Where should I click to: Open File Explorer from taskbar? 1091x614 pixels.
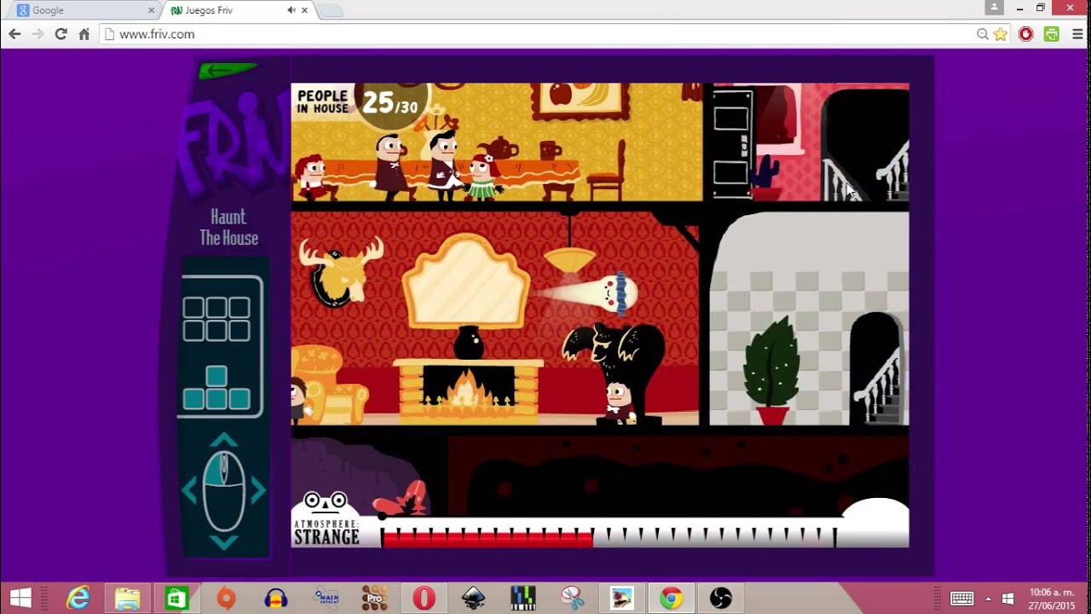(127, 598)
